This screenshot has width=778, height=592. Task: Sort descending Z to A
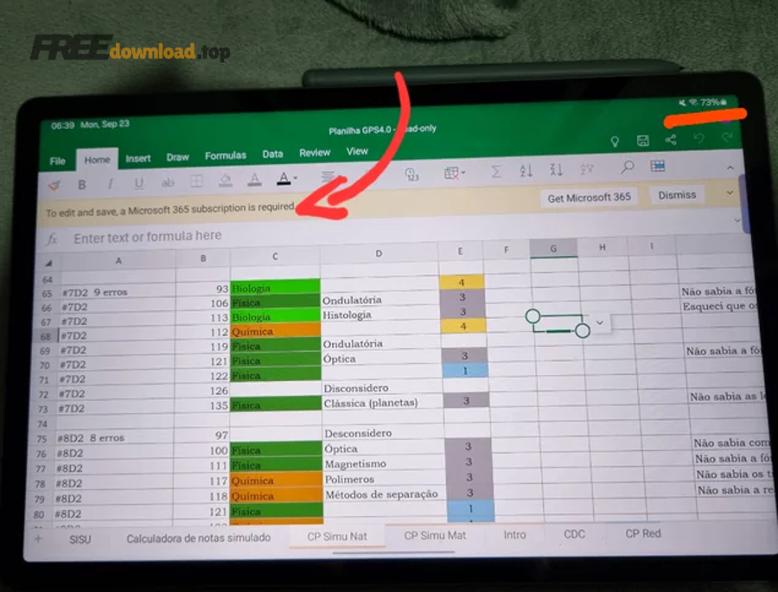click(556, 169)
